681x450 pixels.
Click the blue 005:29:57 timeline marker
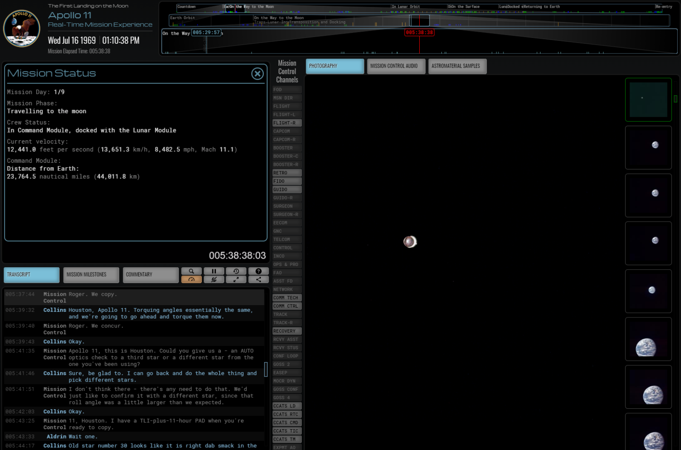click(206, 33)
